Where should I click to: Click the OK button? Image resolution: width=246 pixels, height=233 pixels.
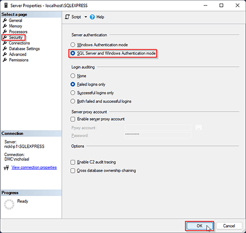(199, 226)
